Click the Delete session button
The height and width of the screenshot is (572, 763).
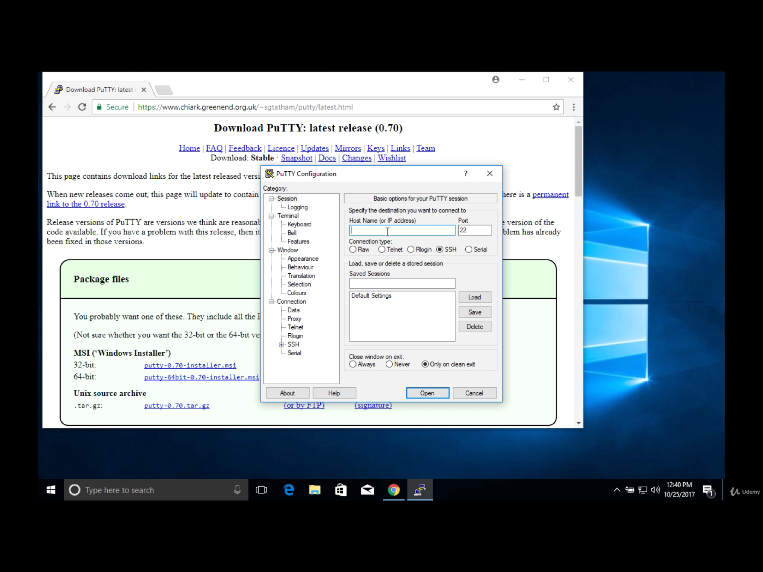pos(475,327)
